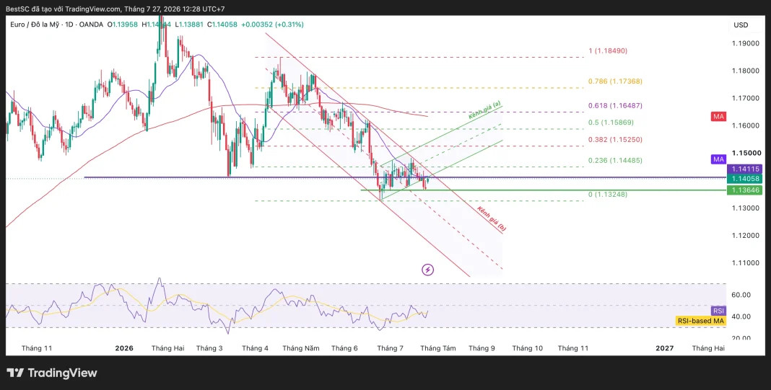Click the Tháng Tám time axis label
This screenshot has width=771, height=390.
(x=438, y=348)
